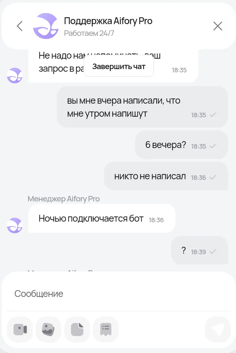Attach a photo using the image icon
This screenshot has height=353, width=236.
48,329
